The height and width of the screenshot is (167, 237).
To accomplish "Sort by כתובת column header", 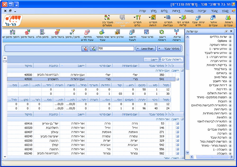I will coord(47,66).
